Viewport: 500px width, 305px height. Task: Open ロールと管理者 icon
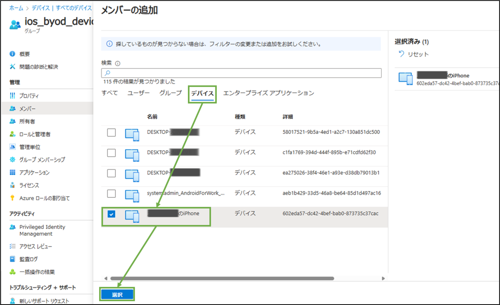(12, 134)
